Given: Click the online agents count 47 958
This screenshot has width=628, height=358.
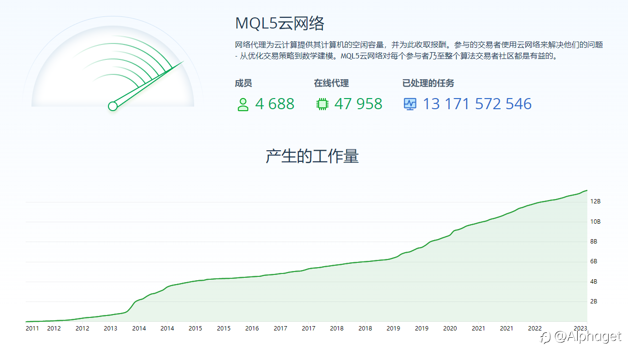Looking at the screenshot, I should (x=358, y=104).
